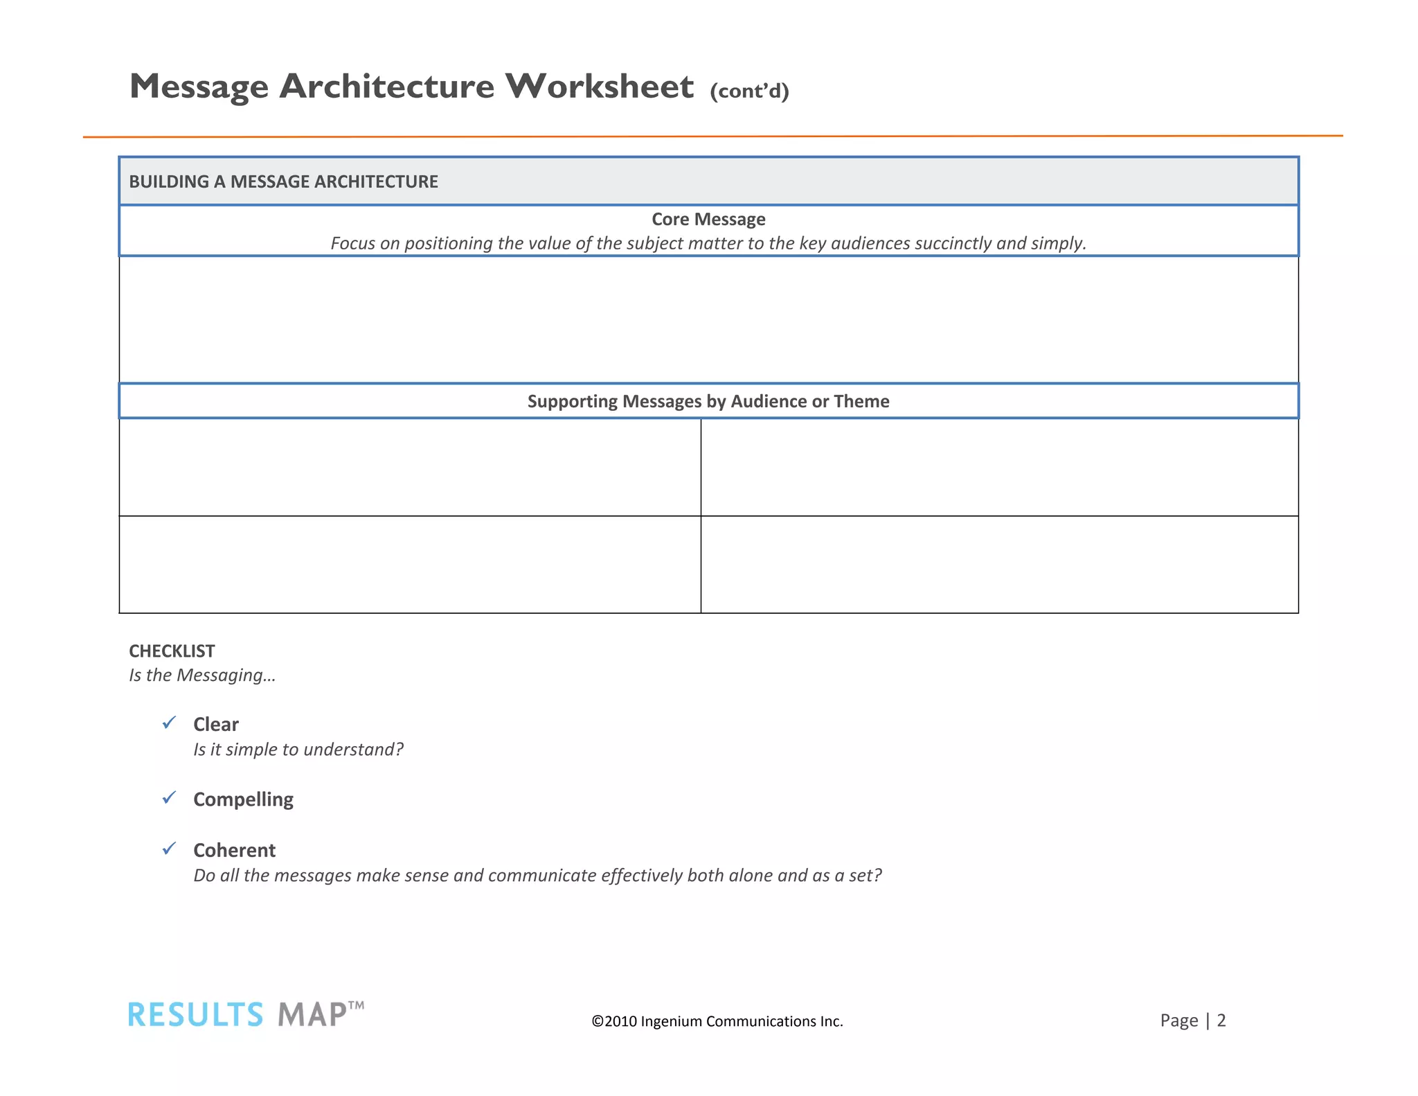Viewport: 1418px width, 1096px height.
Task: Click the Message Architecture Worksheet title
Action: pos(411,87)
